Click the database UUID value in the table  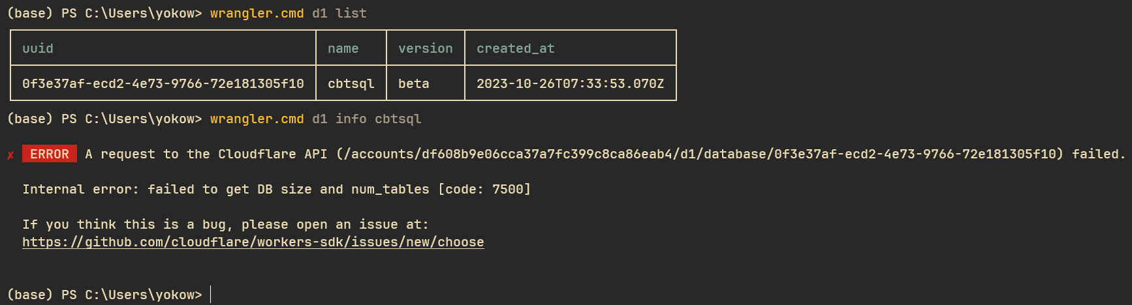click(x=163, y=83)
